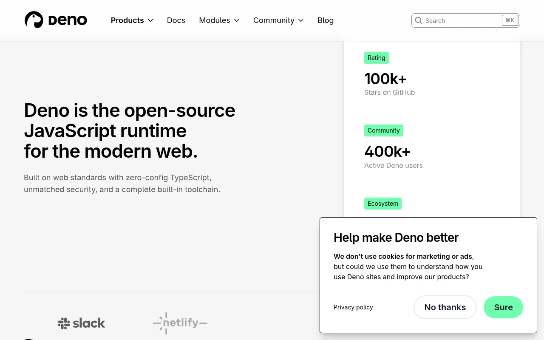Viewport: 544px width, 340px height.
Task: Click "Stars on GitHub" text
Action: pos(389,92)
